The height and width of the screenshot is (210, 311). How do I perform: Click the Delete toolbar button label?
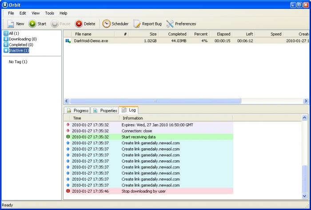90,24
